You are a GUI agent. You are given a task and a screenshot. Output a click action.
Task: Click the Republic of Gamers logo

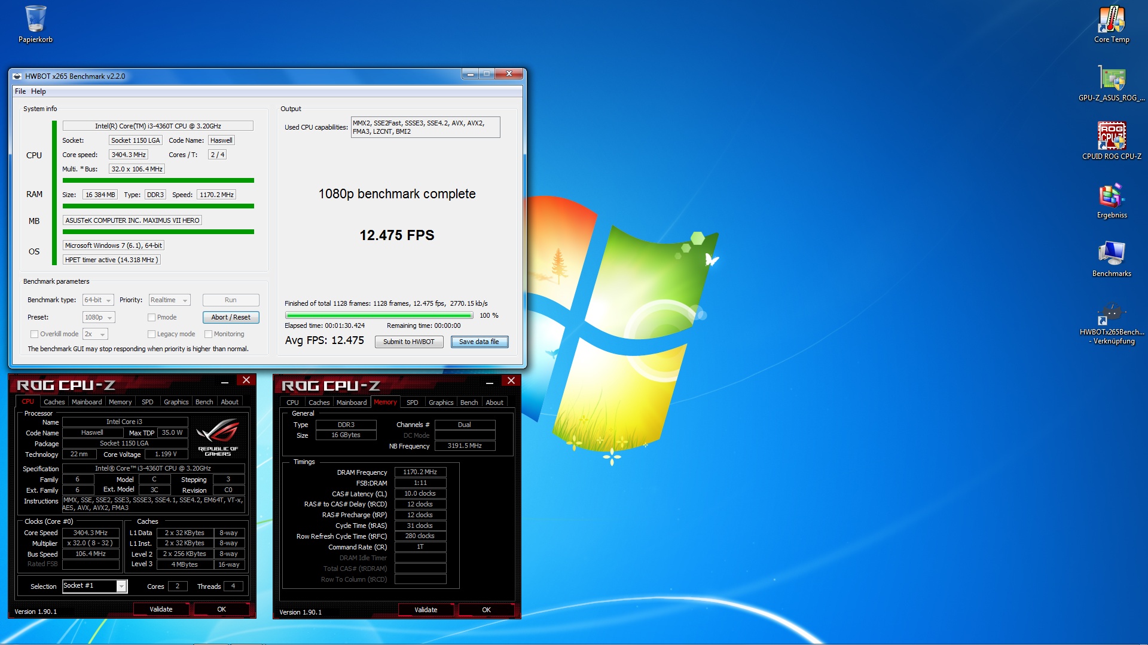pyautogui.click(x=218, y=437)
